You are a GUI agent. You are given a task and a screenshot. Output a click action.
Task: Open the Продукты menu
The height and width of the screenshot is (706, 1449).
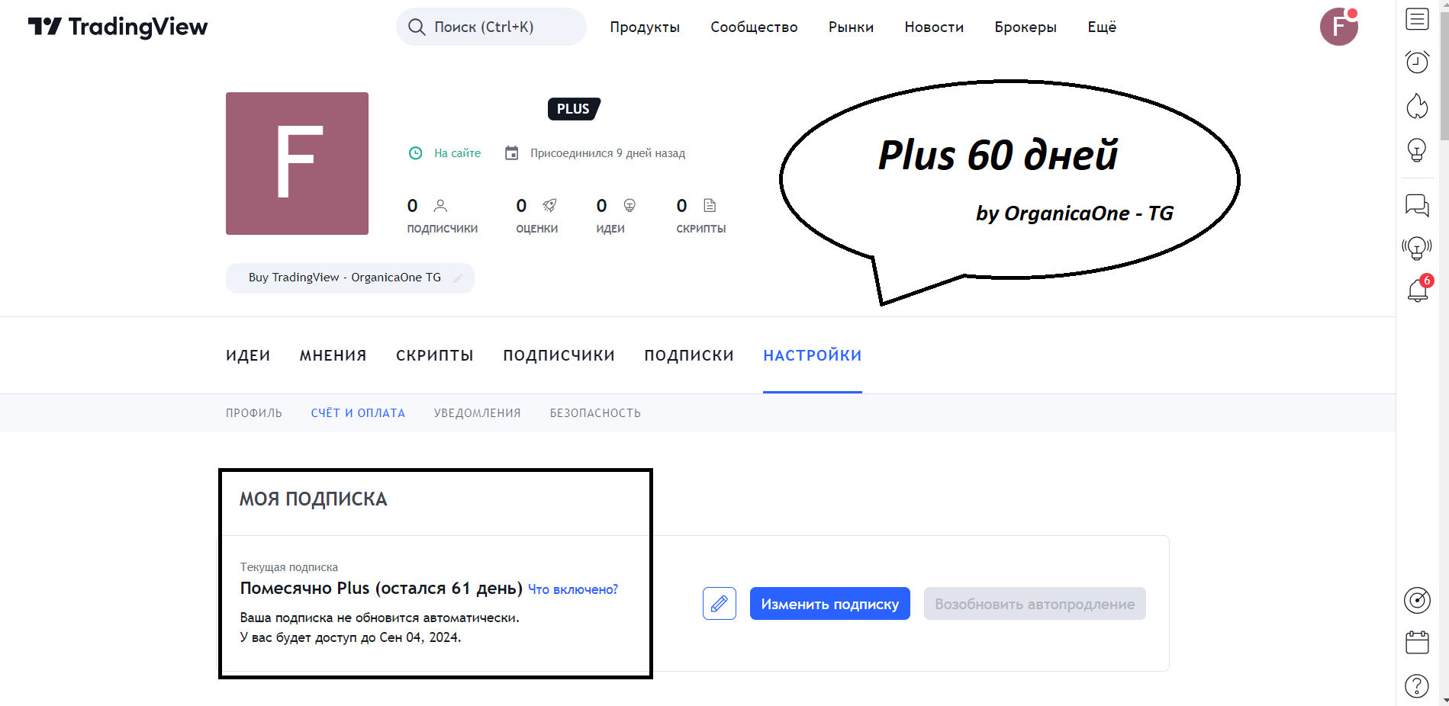pos(645,27)
